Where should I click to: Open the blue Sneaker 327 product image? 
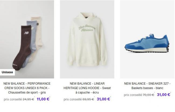pyautogui.click(x=147, y=39)
